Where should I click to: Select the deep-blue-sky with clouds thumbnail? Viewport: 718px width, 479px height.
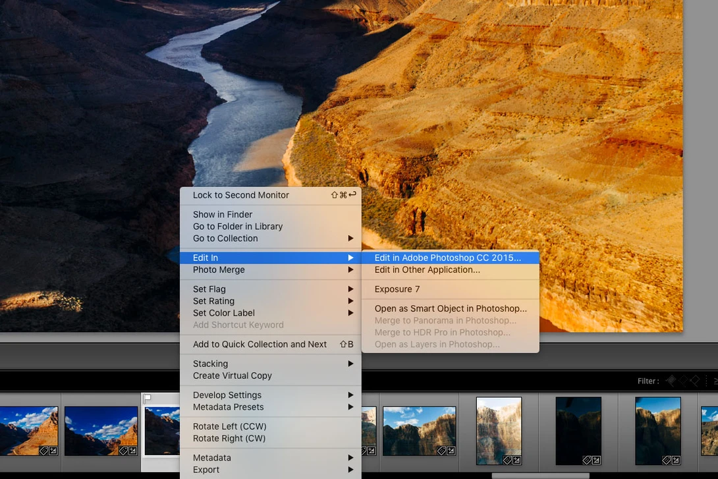101,431
